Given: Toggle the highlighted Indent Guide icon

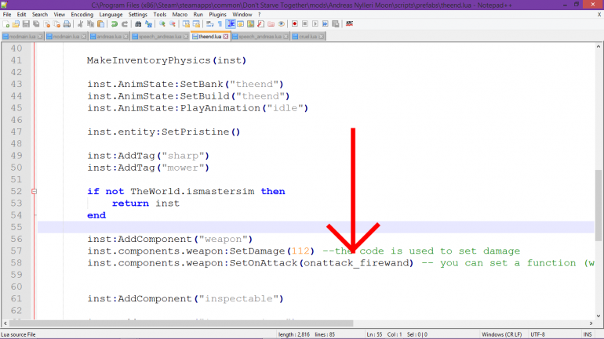Looking at the screenshot, I should click(231, 24).
